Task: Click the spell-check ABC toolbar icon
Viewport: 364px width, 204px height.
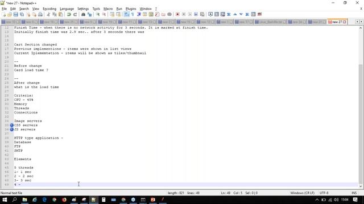Action: click(x=259, y=14)
